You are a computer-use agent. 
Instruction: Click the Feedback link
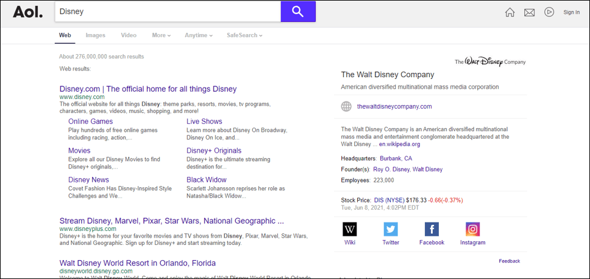click(510, 261)
